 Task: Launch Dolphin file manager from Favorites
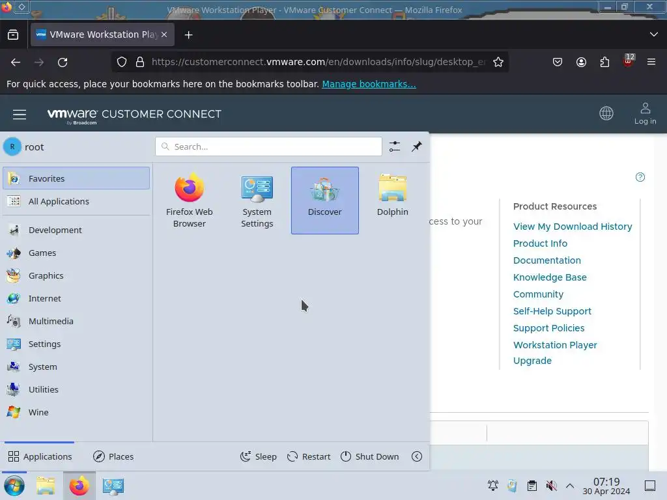[392, 201]
